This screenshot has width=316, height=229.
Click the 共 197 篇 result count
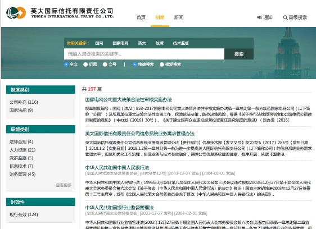pyautogui.click(x=92, y=89)
